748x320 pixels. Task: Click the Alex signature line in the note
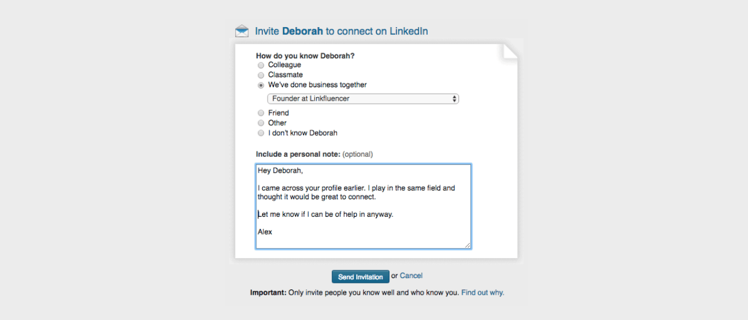click(x=265, y=232)
